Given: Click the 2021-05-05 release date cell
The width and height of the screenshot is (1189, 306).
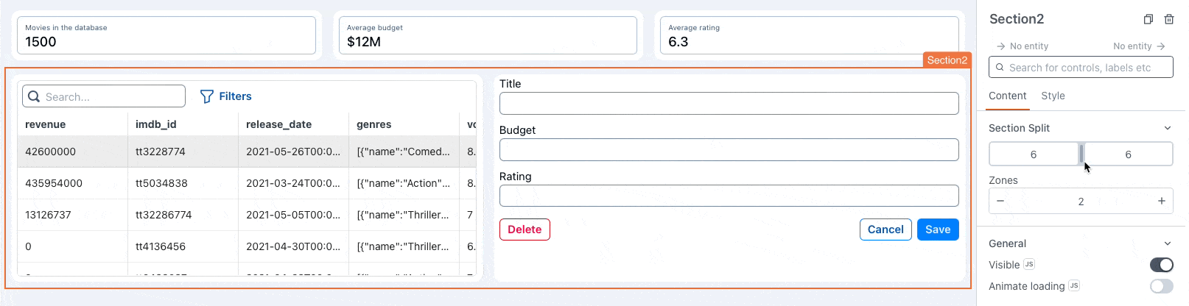Looking at the screenshot, I should (x=293, y=215).
